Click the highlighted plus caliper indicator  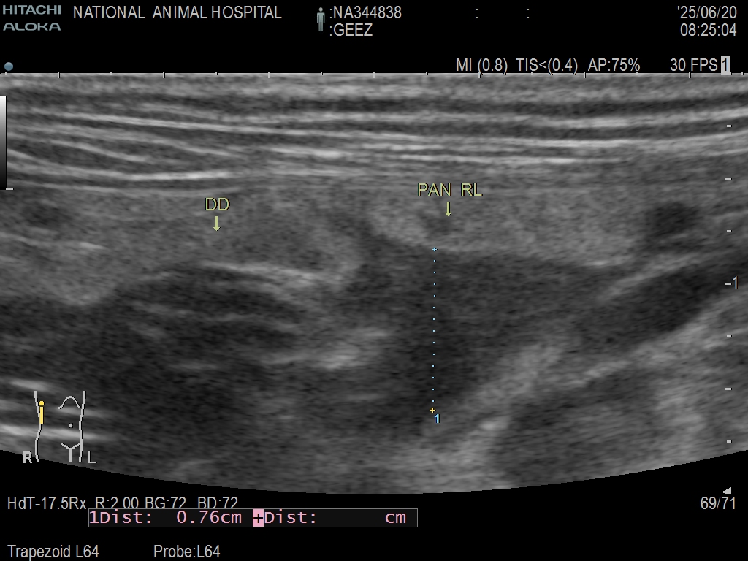pyautogui.click(x=258, y=518)
